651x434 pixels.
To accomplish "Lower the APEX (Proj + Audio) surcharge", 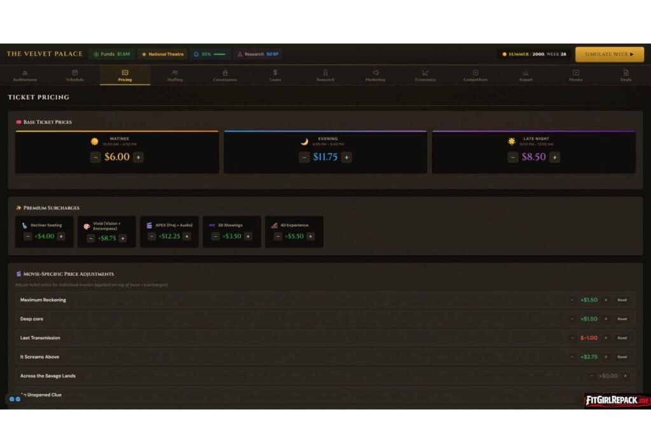I will [151, 236].
